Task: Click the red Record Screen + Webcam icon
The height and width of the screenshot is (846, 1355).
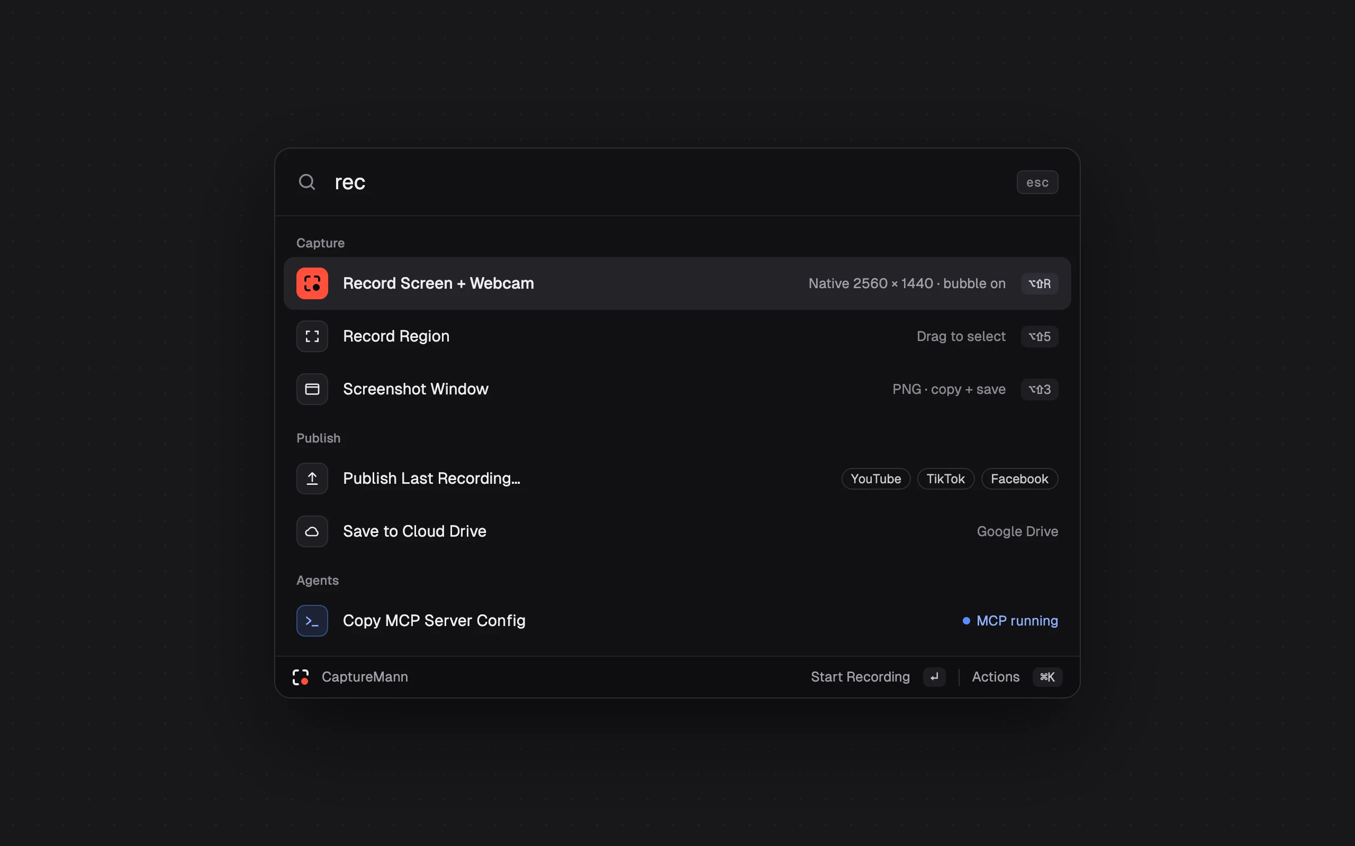Action: 312,283
